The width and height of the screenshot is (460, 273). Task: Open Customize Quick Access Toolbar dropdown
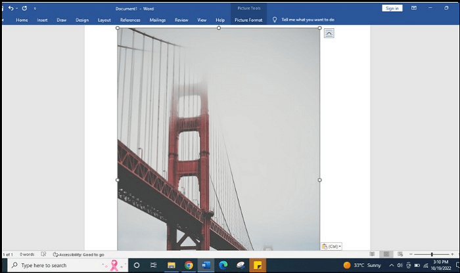coord(35,9)
